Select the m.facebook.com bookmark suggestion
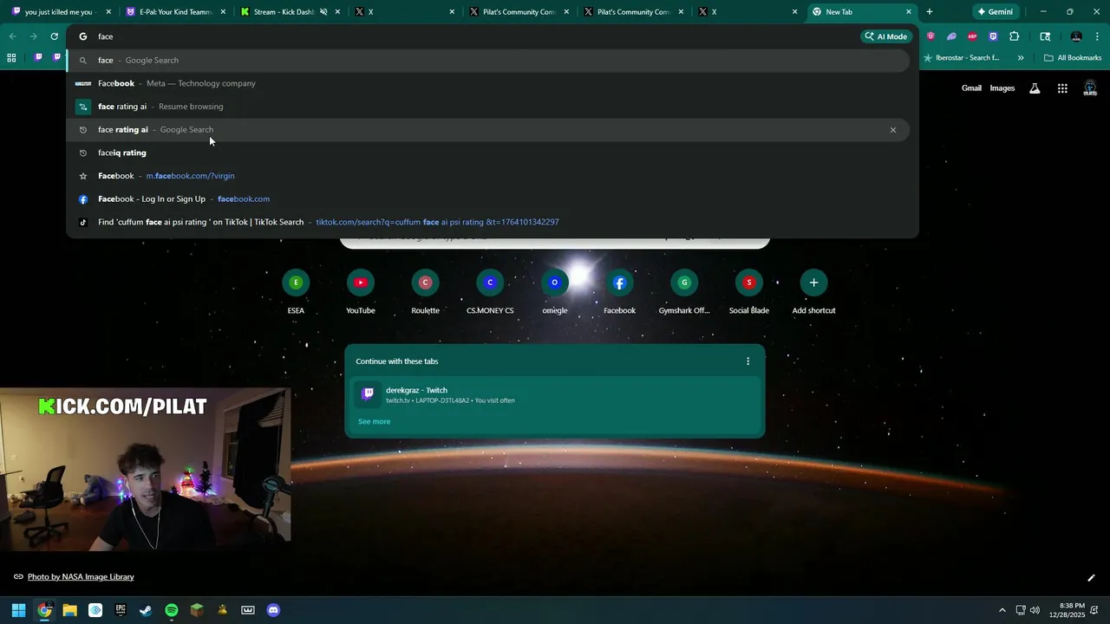This screenshot has height=624, width=1110. click(489, 176)
